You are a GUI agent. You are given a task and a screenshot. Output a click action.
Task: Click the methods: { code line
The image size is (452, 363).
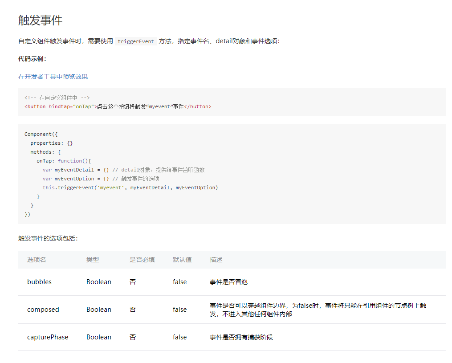point(45,152)
